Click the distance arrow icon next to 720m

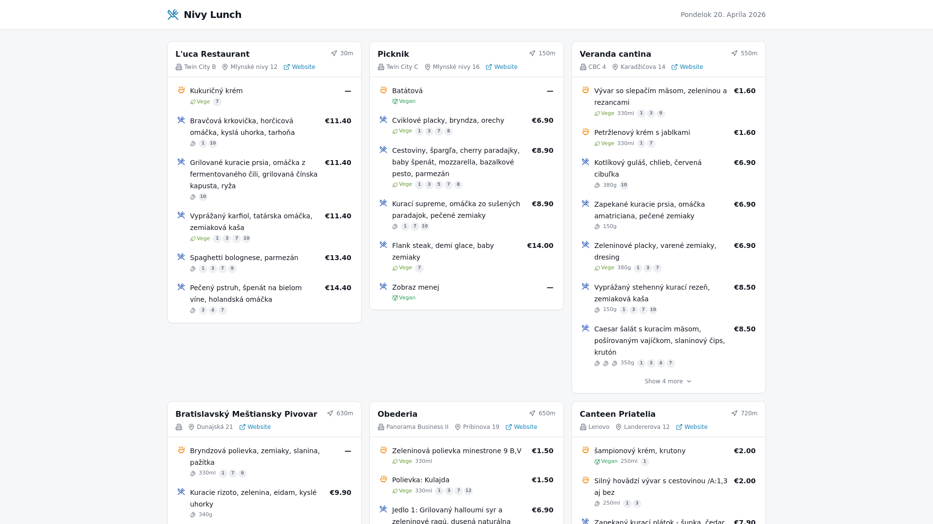[x=734, y=413]
